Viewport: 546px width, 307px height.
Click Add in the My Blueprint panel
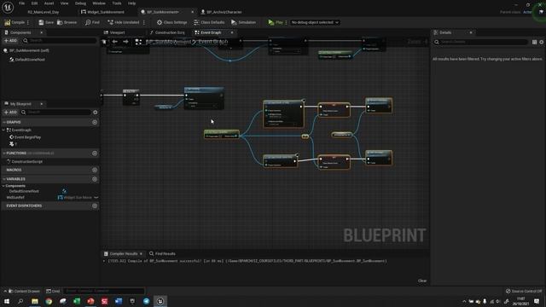10,112
